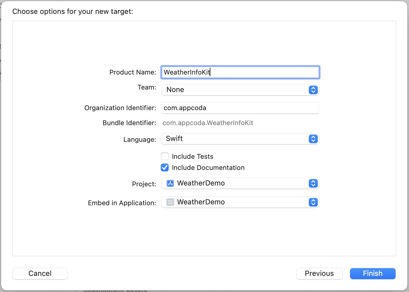Click the "Include Documentation" label text

click(x=208, y=168)
